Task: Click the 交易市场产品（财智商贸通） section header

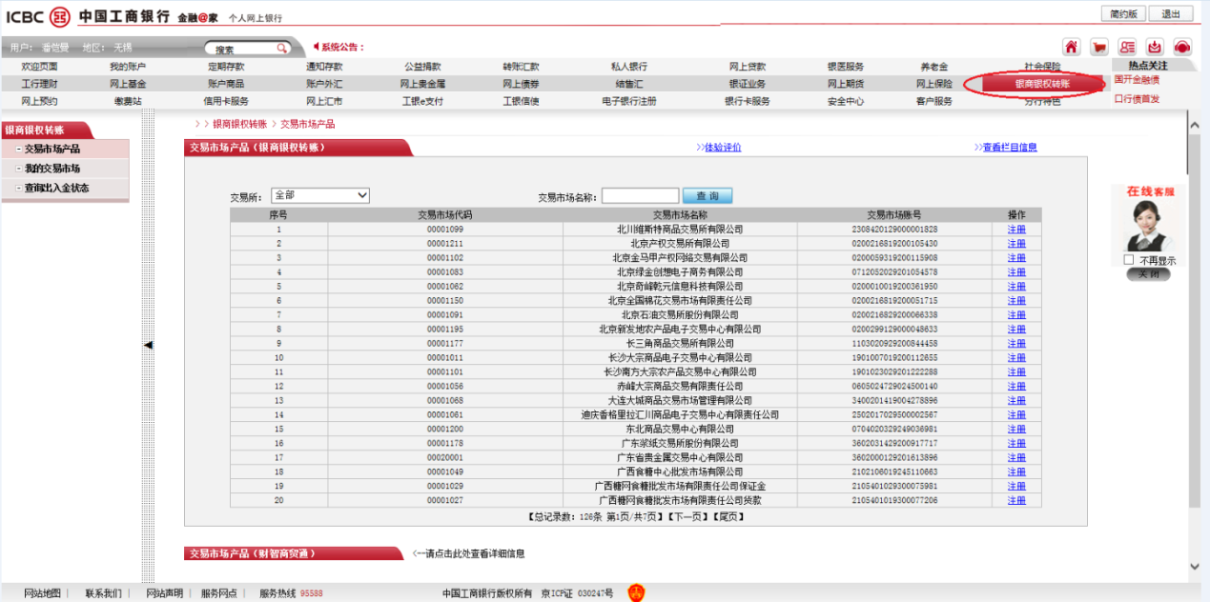Action: [x=294, y=553]
